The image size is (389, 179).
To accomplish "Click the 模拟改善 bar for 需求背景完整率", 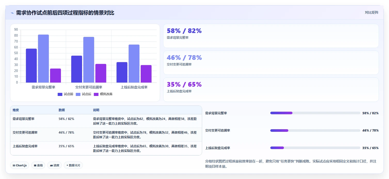I will 55,76.
